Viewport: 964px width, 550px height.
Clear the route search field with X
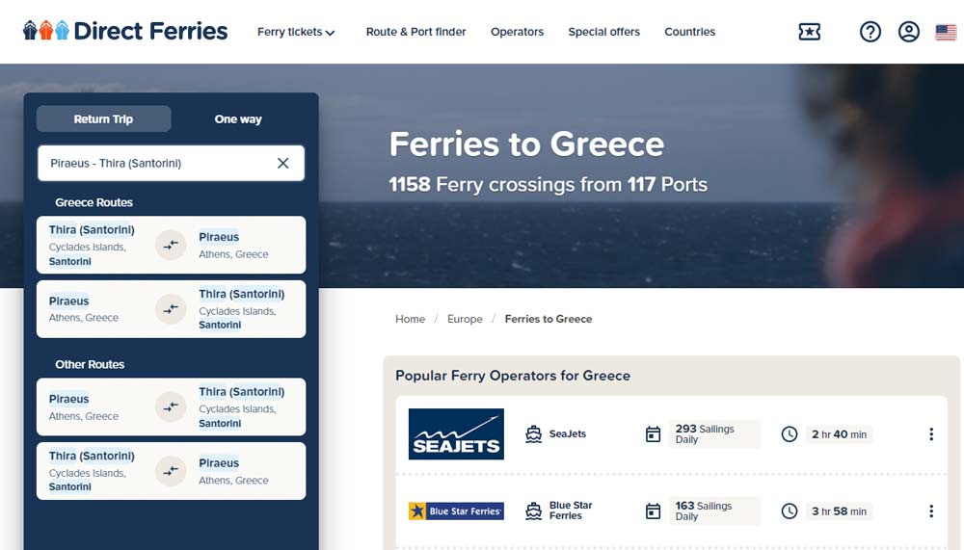tap(283, 164)
